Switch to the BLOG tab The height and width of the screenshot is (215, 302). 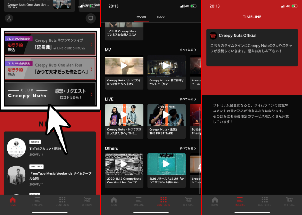[160, 17]
